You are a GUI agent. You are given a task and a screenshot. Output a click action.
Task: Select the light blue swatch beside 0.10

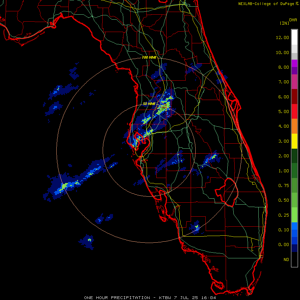294,226
